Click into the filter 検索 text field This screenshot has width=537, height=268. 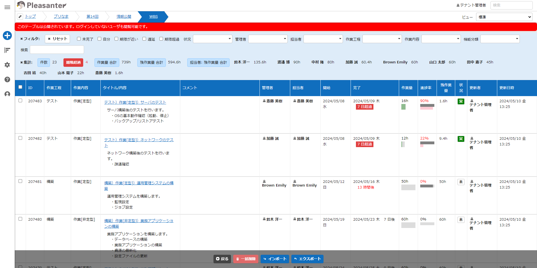point(57,50)
